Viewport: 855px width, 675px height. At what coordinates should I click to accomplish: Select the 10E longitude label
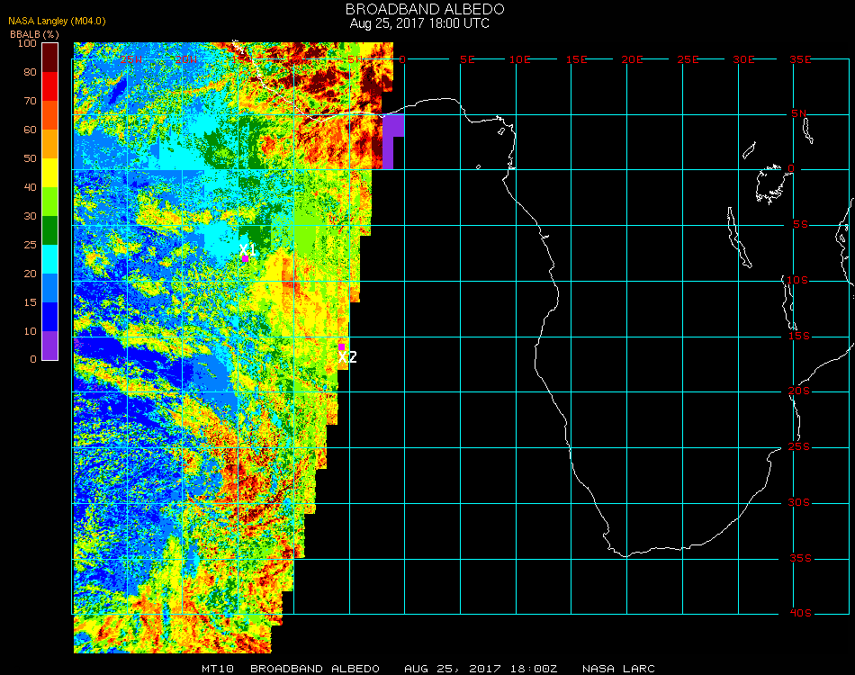521,58
